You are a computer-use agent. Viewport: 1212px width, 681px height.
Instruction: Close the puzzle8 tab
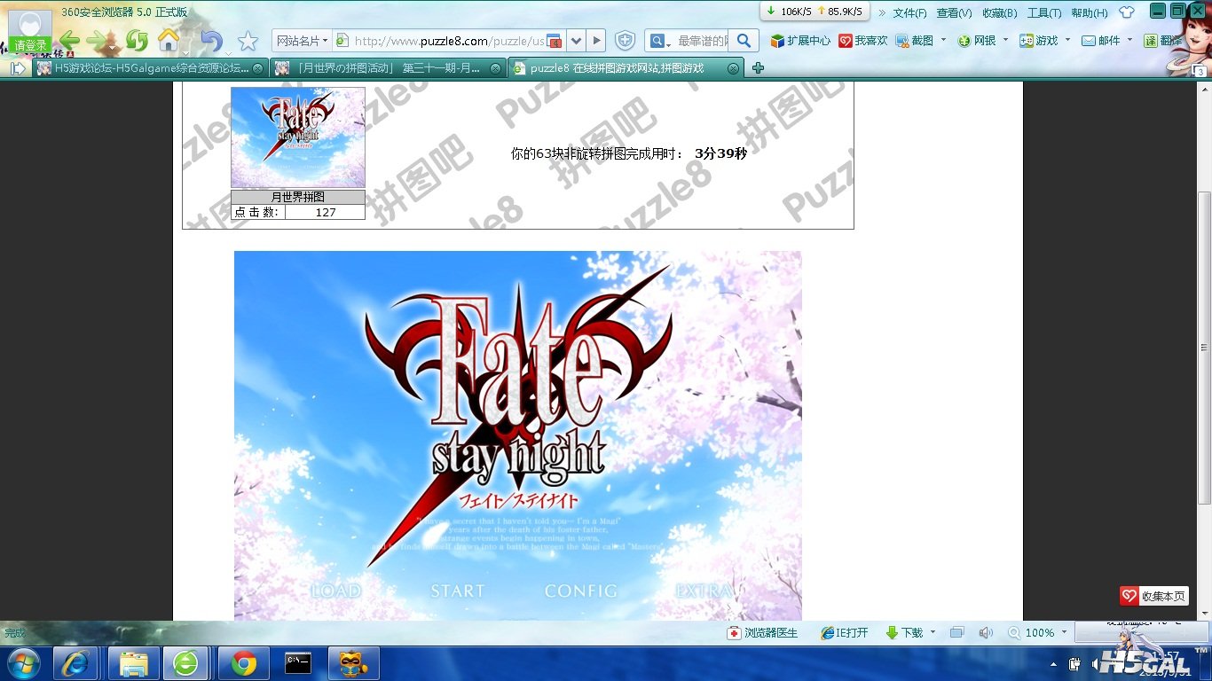(x=733, y=68)
